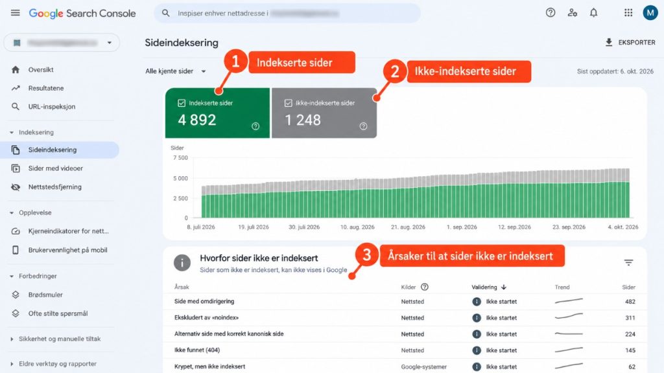Open the filter icon for the reasons table
664x373 pixels.
(x=628, y=263)
